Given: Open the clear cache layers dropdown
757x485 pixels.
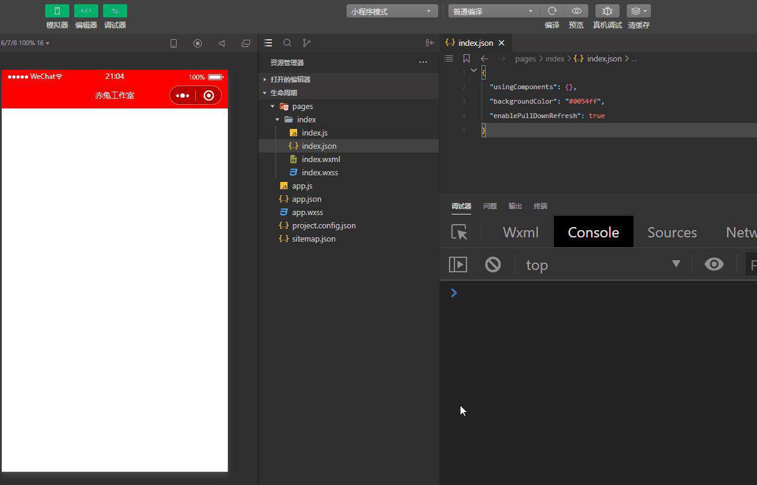Looking at the screenshot, I should (639, 11).
